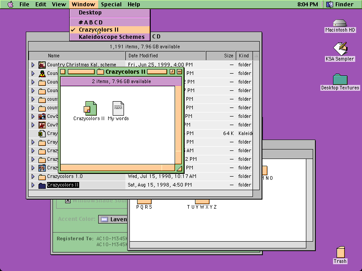
Task: Sort list by the Size column header
Action: pos(221,56)
